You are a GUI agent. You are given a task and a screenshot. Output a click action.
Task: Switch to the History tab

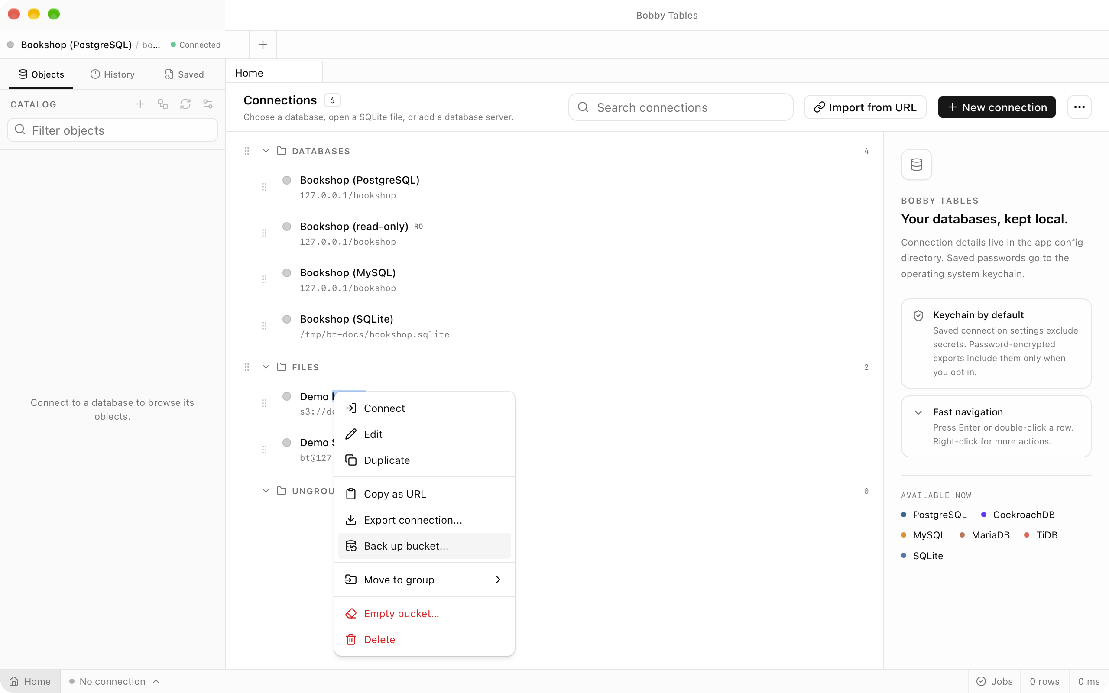[x=112, y=74]
